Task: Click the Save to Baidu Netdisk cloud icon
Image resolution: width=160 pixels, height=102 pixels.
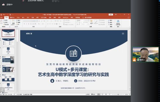Action: click(118, 22)
